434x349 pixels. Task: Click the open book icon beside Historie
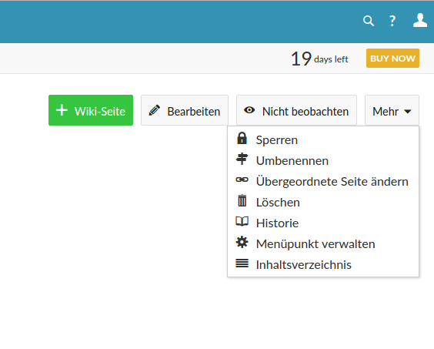click(242, 221)
